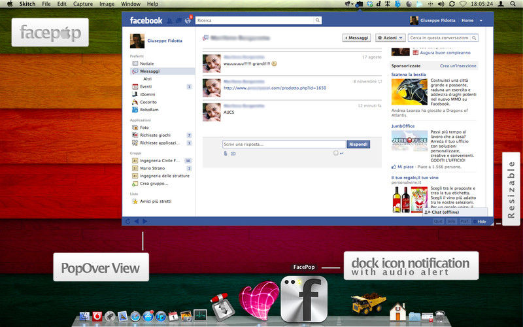Click the search magnifier in Ricerca box
Screen dimensions: 523x327
pyautogui.click(x=318, y=20)
